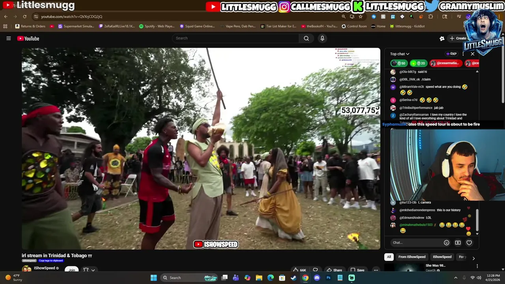Image resolution: width=505 pixels, height=284 pixels.
Task: Open the taskbar clock showing 12:28 PM
Action: 493,278
